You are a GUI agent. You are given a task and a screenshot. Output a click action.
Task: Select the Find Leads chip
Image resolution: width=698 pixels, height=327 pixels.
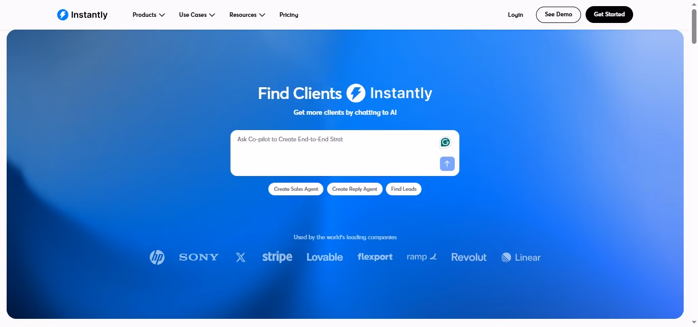[x=404, y=189]
